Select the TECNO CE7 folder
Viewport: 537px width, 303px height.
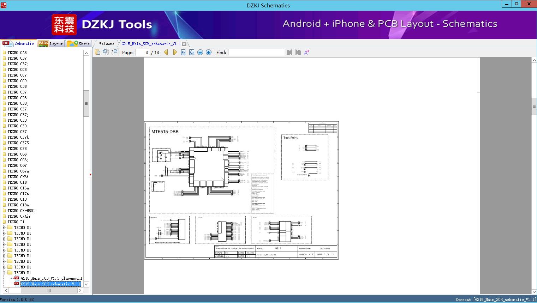[17, 109]
